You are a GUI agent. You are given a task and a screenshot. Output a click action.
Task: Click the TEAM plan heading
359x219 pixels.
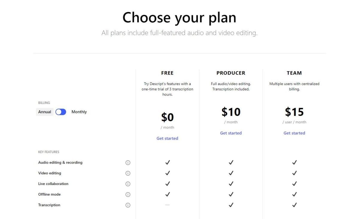pyautogui.click(x=294, y=73)
